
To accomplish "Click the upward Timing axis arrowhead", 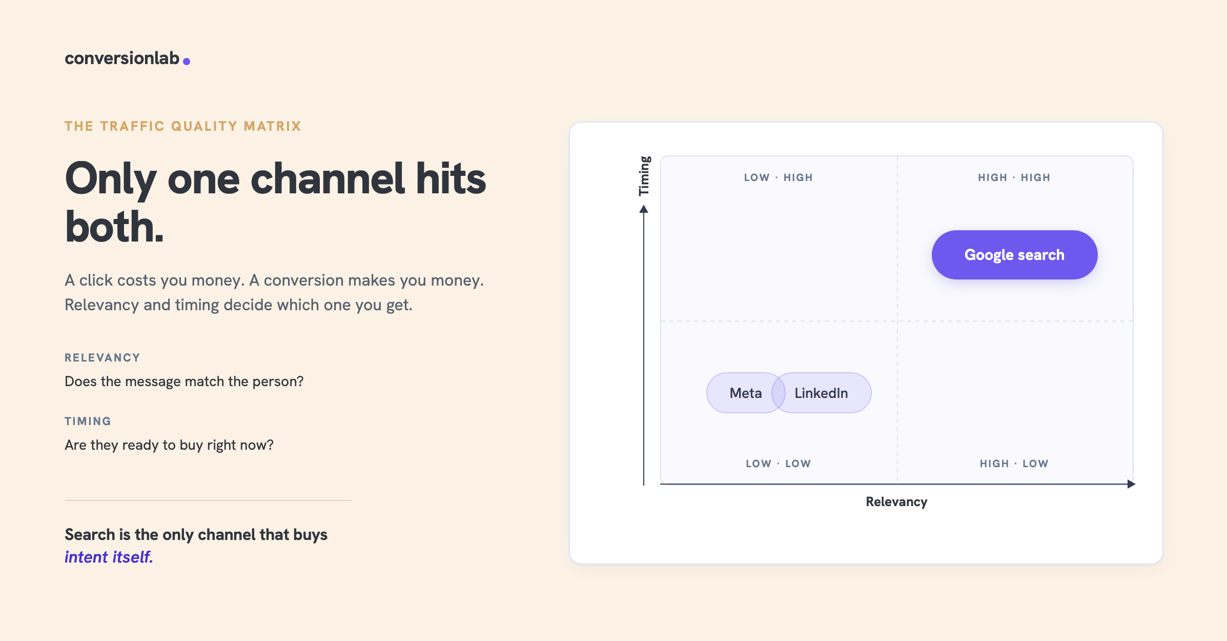I will coord(644,209).
